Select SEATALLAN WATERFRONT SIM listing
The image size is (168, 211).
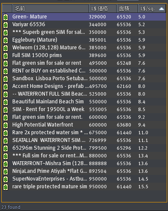click(x=84, y=140)
